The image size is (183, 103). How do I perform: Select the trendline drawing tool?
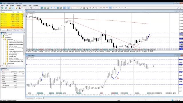81,8
